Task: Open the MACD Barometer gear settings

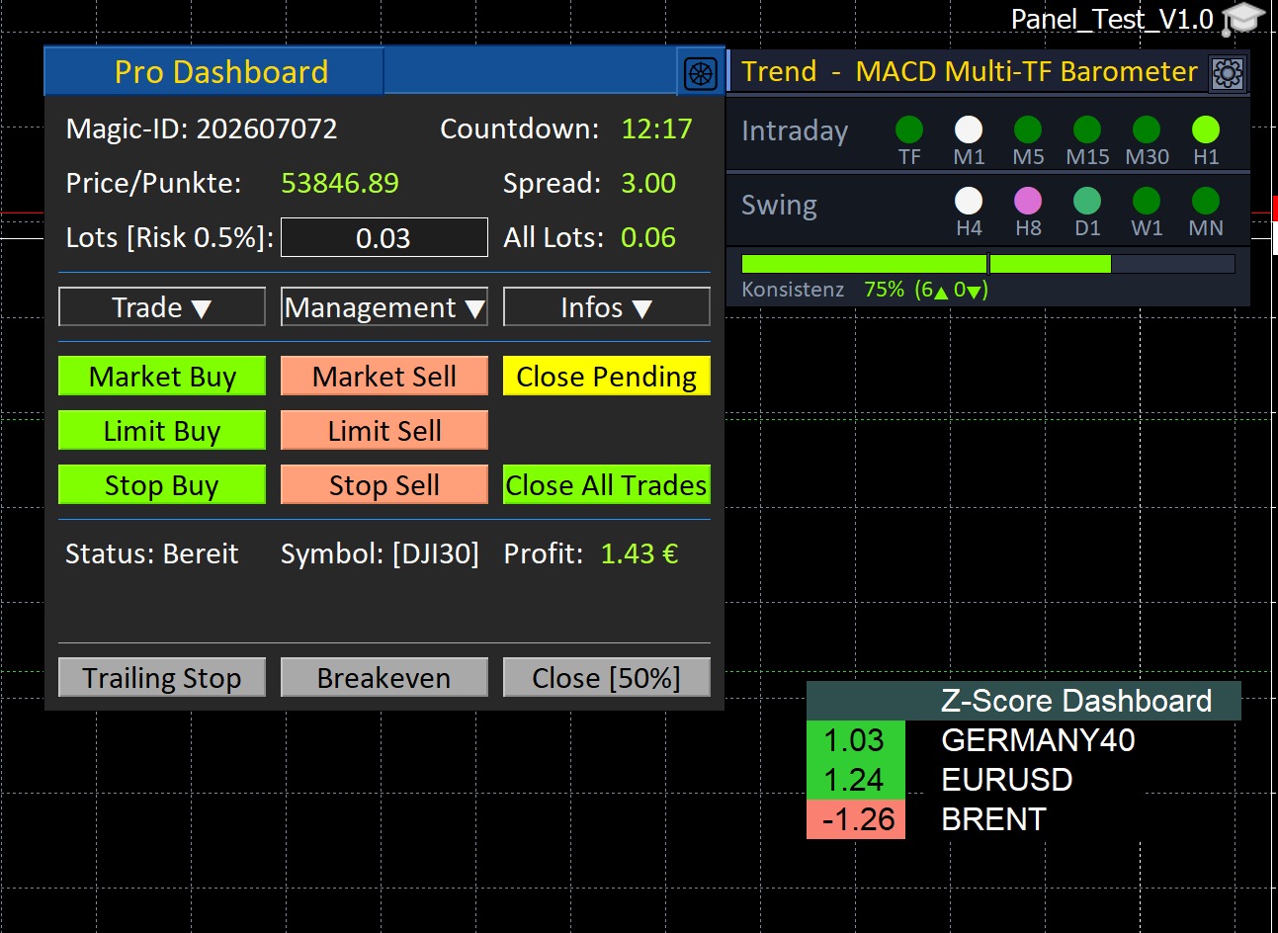Action: (x=1228, y=73)
